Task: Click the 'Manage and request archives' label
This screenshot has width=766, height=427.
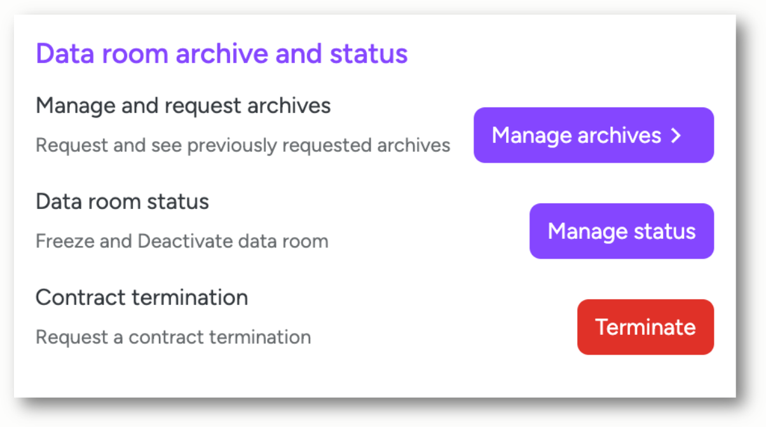Action: click(x=183, y=105)
